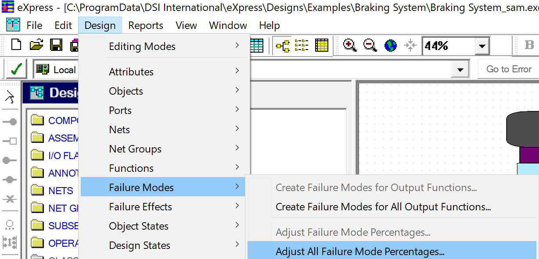Open the Reports menu
Image resolution: width=539 pixels, height=259 pixels.
pos(146,25)
